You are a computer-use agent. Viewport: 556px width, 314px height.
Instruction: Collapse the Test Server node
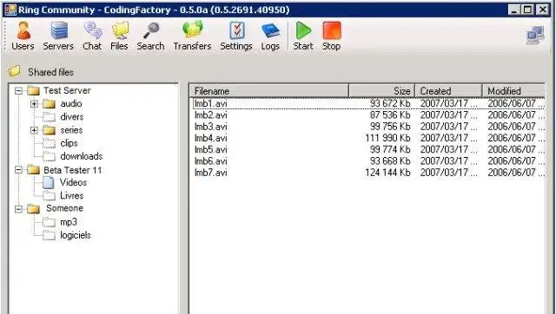click(18, 91)
